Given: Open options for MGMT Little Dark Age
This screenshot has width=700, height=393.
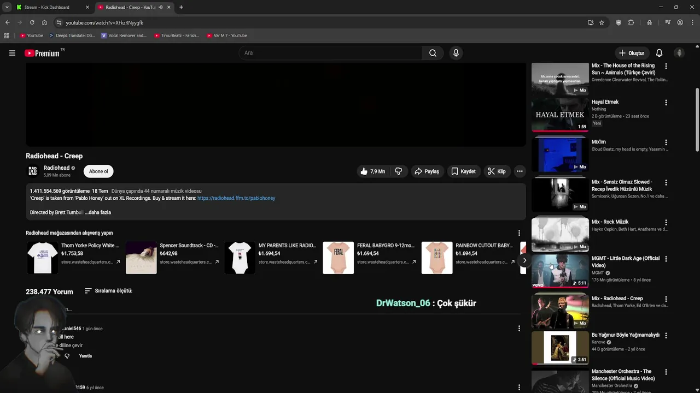Looking at the screenshot, I should [x=666, y=259].
